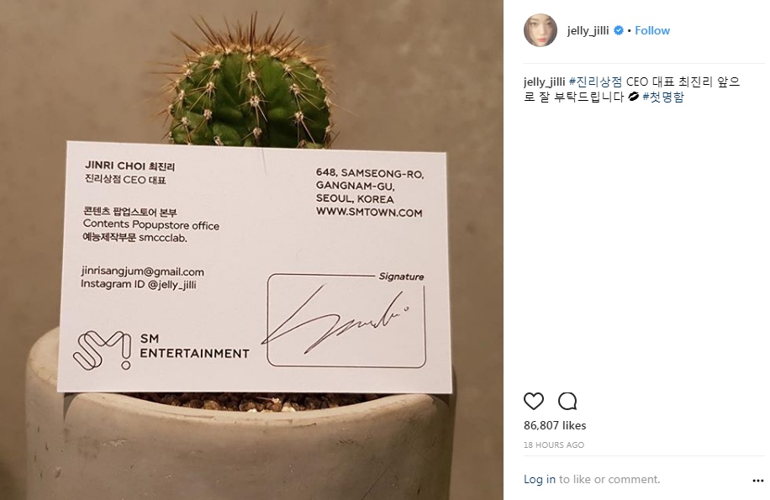
Task: Open jelly_jilli's profile picture
Action: tap(541, 30)
